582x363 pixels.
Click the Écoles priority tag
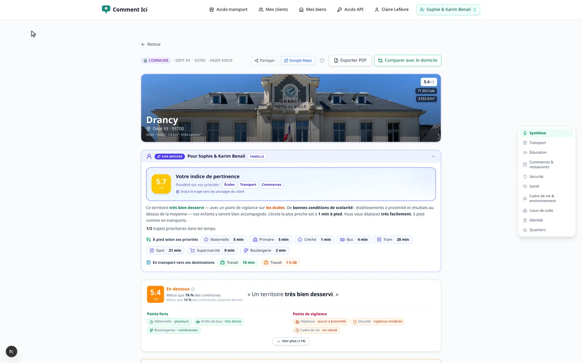click(230, 185)
